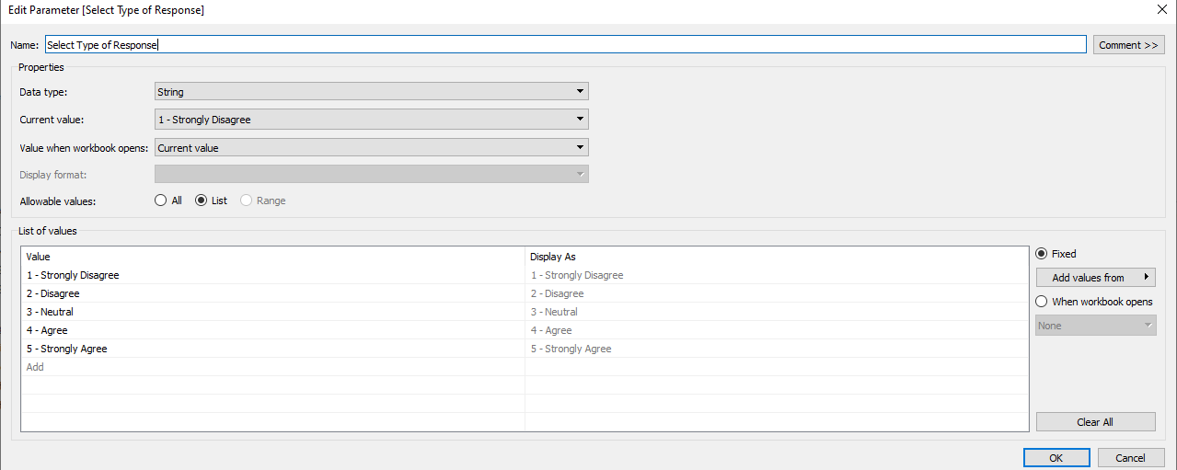The width and height of the screenshot is (1177, 470).
Task: Click the Add row to add value
Action: pos(35,367)
